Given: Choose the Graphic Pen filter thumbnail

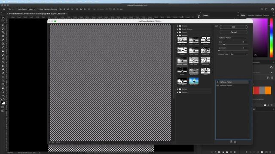Looking at the screenshot, I should pyautogui.click(x=205, y=51).
